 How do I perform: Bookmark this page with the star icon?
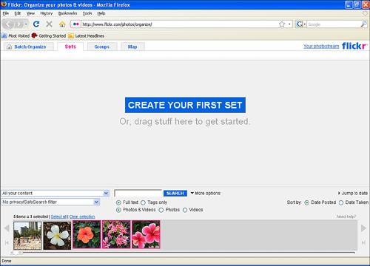[282, 24]
